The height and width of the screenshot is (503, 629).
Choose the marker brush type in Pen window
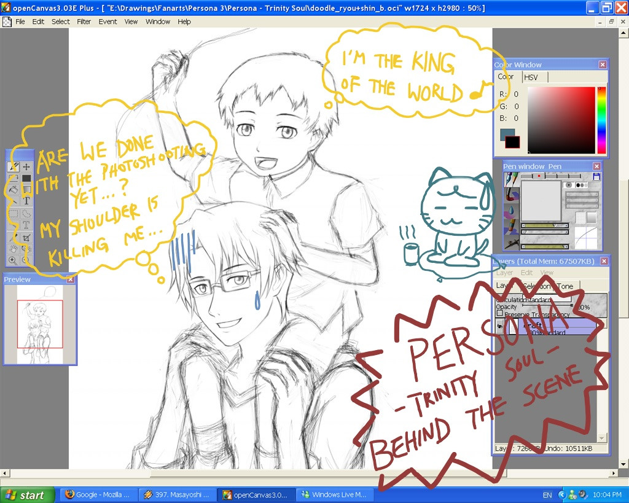[510, 226]
